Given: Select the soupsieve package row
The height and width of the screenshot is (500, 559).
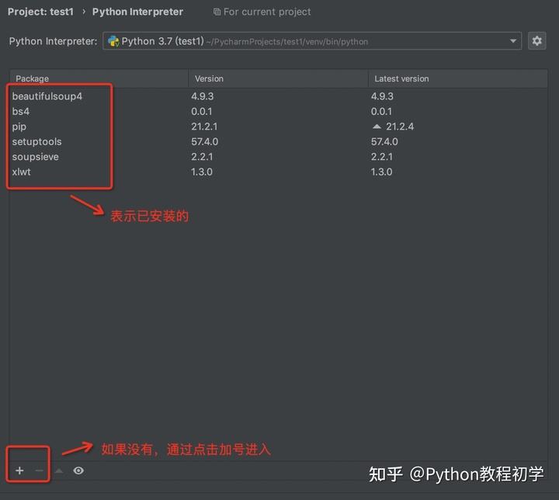Looking at the screenshot, I should [x=279, y=157].
